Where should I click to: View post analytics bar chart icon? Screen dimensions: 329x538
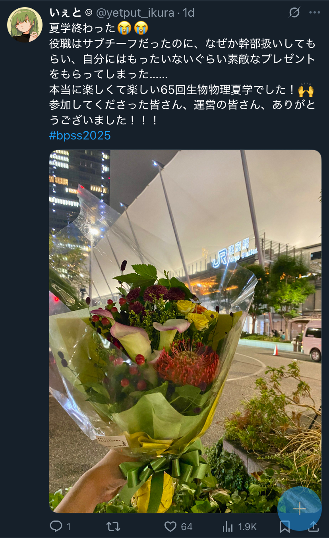tap(228, 527)
